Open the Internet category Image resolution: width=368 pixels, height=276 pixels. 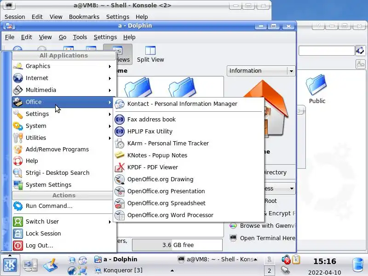63,78
